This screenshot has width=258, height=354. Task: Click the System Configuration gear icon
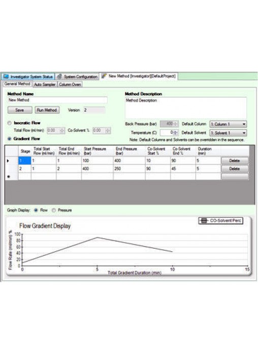point(59,77)
